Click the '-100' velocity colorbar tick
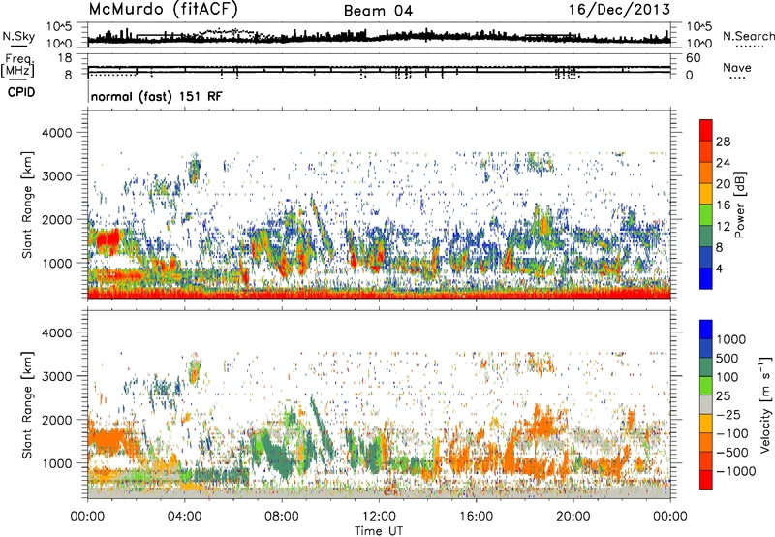This screenshot has width=775, height=537. (732, 433)
